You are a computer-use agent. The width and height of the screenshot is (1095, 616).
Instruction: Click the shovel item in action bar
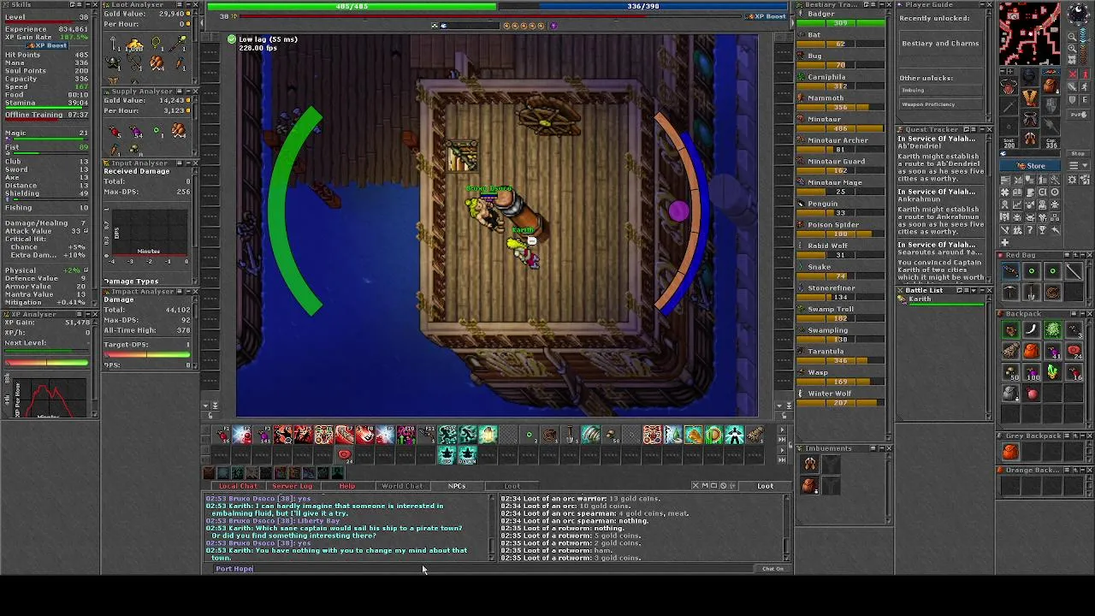571,435
